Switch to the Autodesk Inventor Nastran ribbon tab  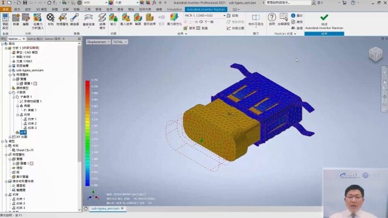click(206, 10)
